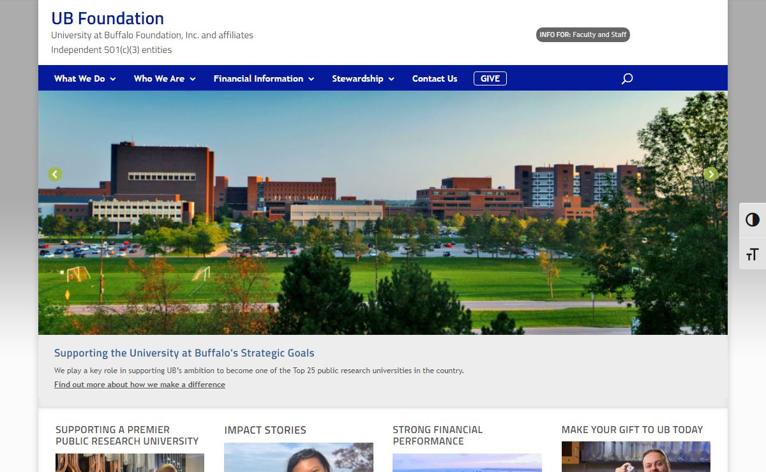766x472 pixels.
Task: Open the Impact Stories heading
Action: point(265,430)
